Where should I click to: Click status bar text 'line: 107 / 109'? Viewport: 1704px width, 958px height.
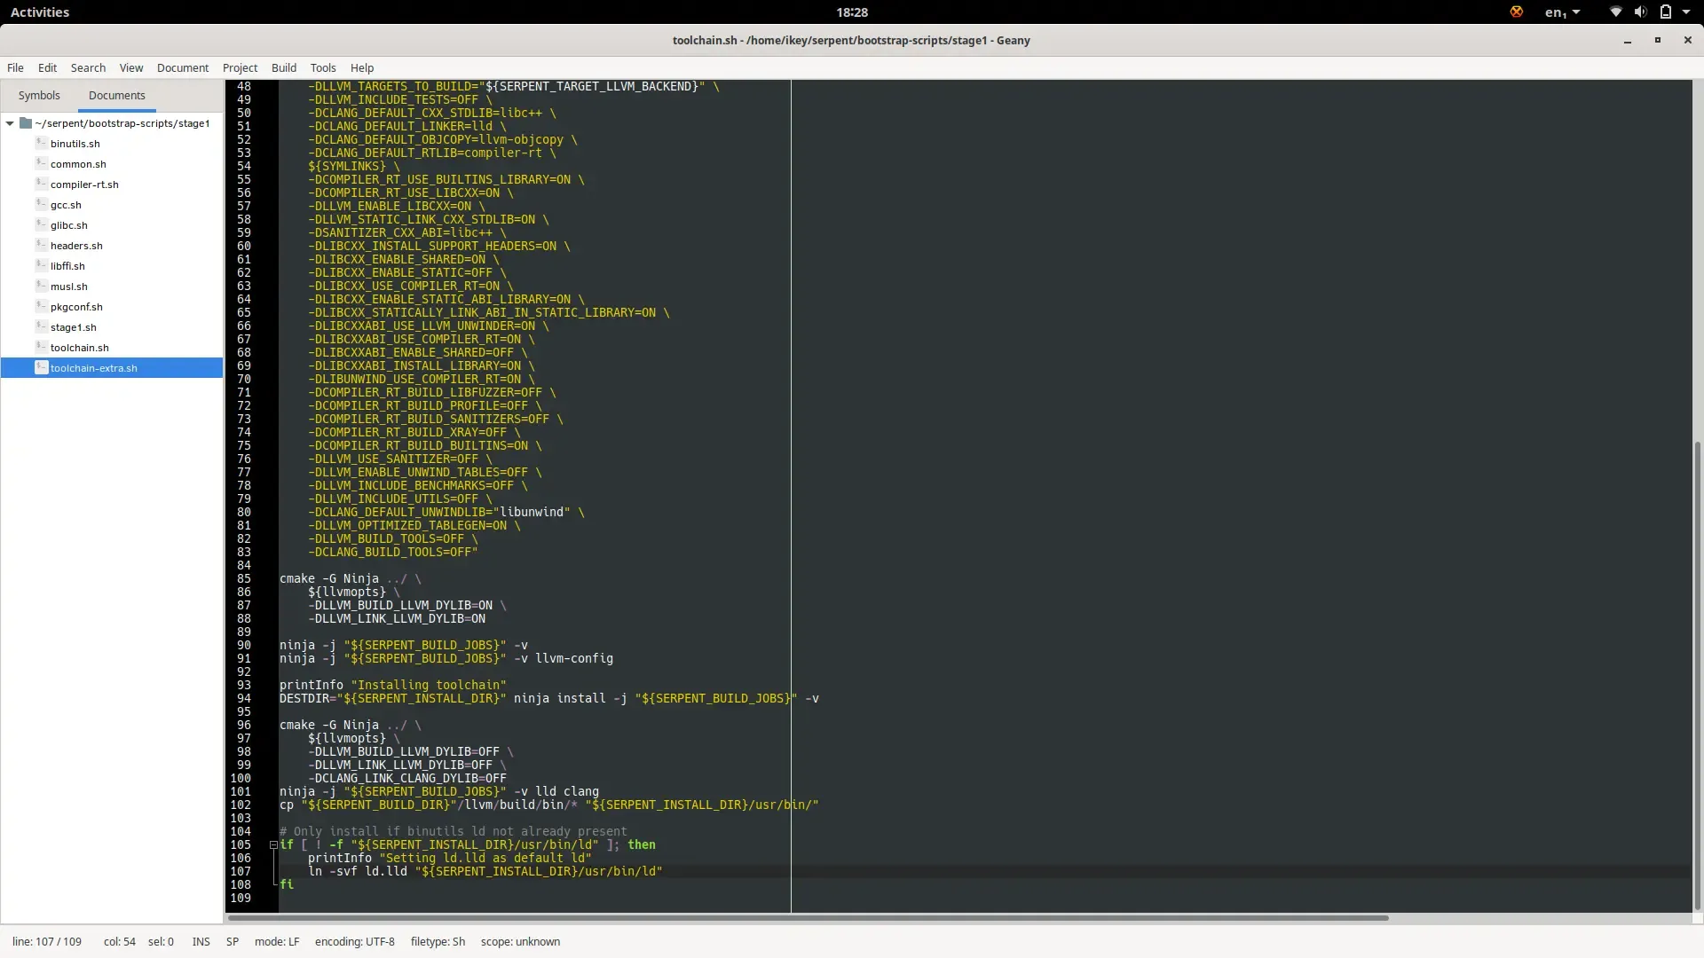(x=47, y=942)
